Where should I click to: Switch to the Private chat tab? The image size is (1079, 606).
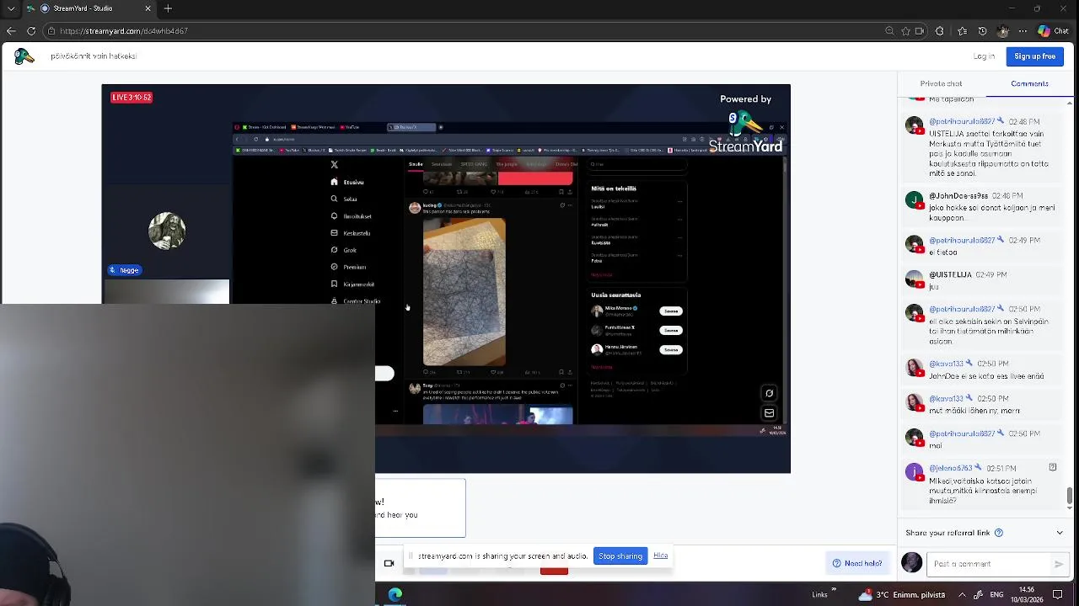tap(941, 83)
